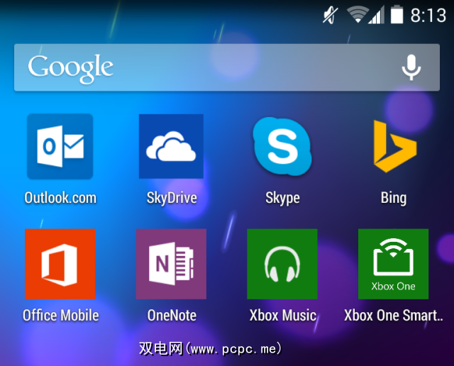Launch the Xbox One SmartGlass icon
The image size is (454, 366).
[393, 264]
